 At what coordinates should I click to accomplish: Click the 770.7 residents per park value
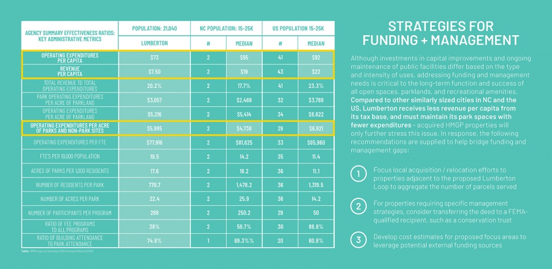(x=154, y=185)
